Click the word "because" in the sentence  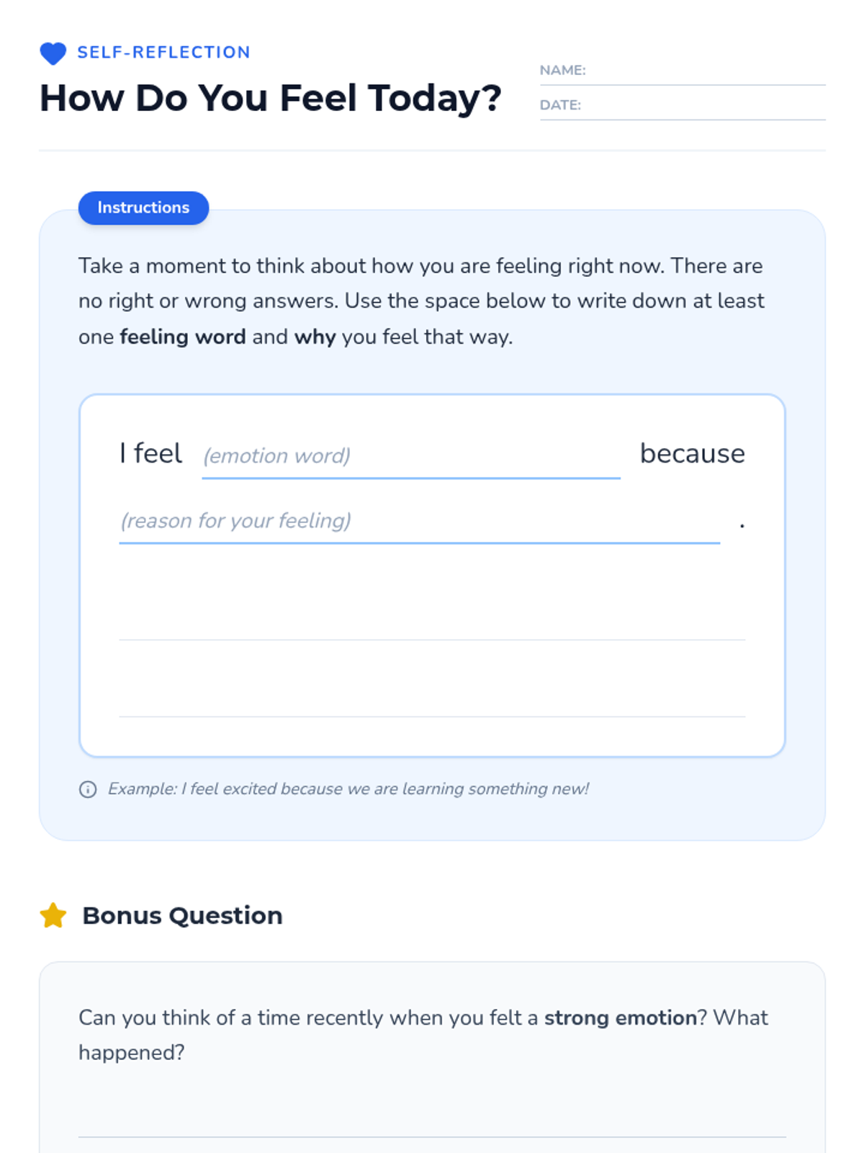[692, 454]
